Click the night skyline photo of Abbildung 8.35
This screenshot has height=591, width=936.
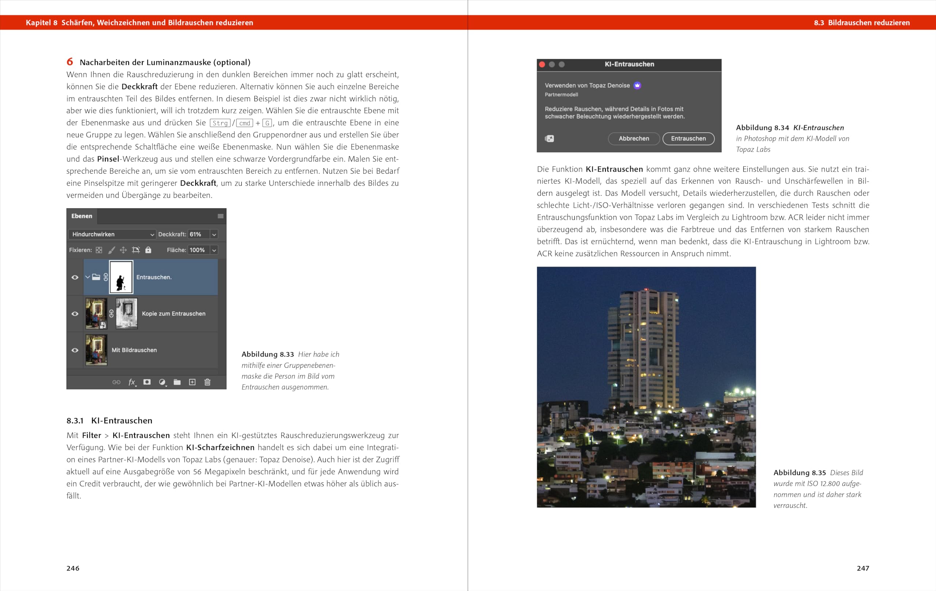[x=646, y=387]
